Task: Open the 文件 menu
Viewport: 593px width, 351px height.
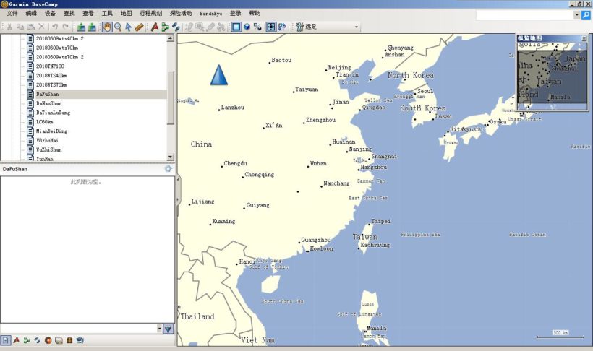Action: point(12,13)
